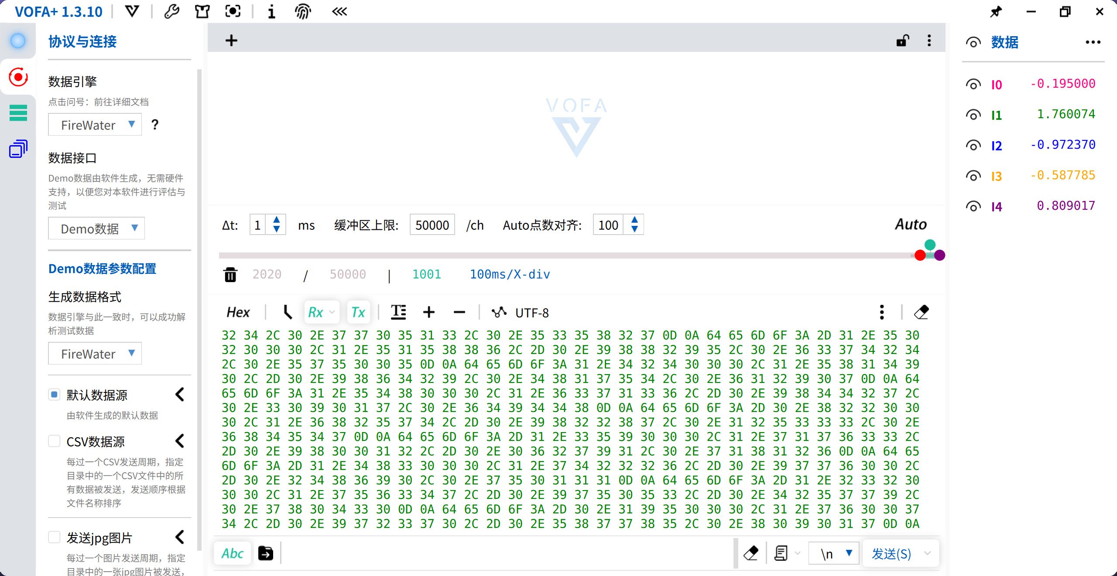Viewport: 1117px width, 576px height.
Task: Enable the CSV数据源 checkbox
Action: [54, 441]
